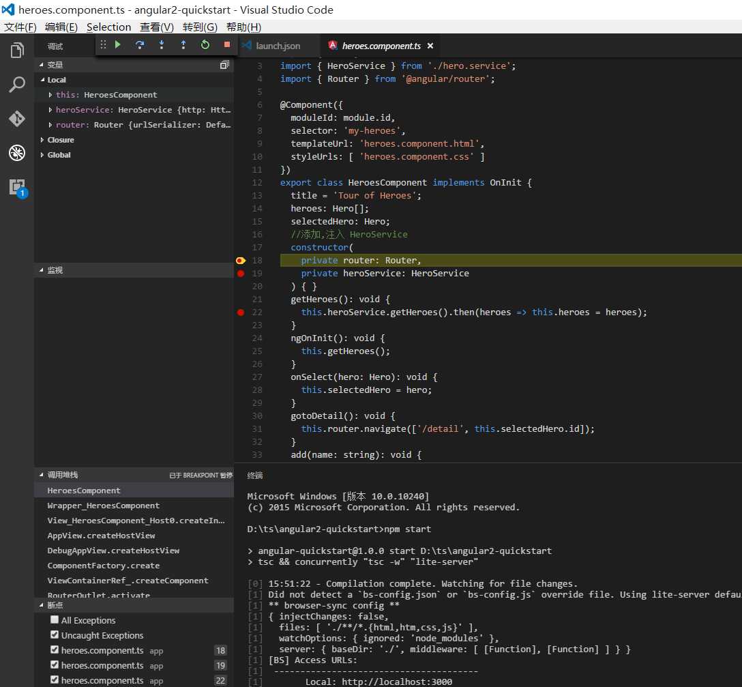The image size is (742, 687).
Task: Open the 编辑(E) menu
Action: coord(61,27)
